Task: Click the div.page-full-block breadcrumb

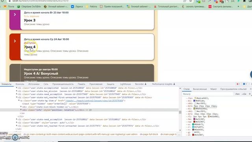Action: pos(149,134)
